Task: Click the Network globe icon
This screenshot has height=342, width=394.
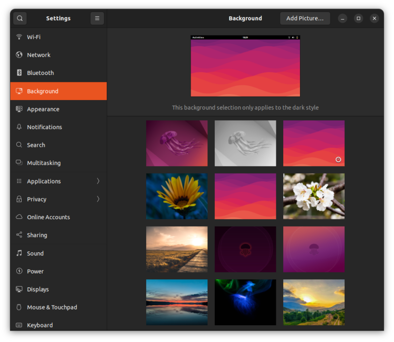Action: [x=19, y=55]
